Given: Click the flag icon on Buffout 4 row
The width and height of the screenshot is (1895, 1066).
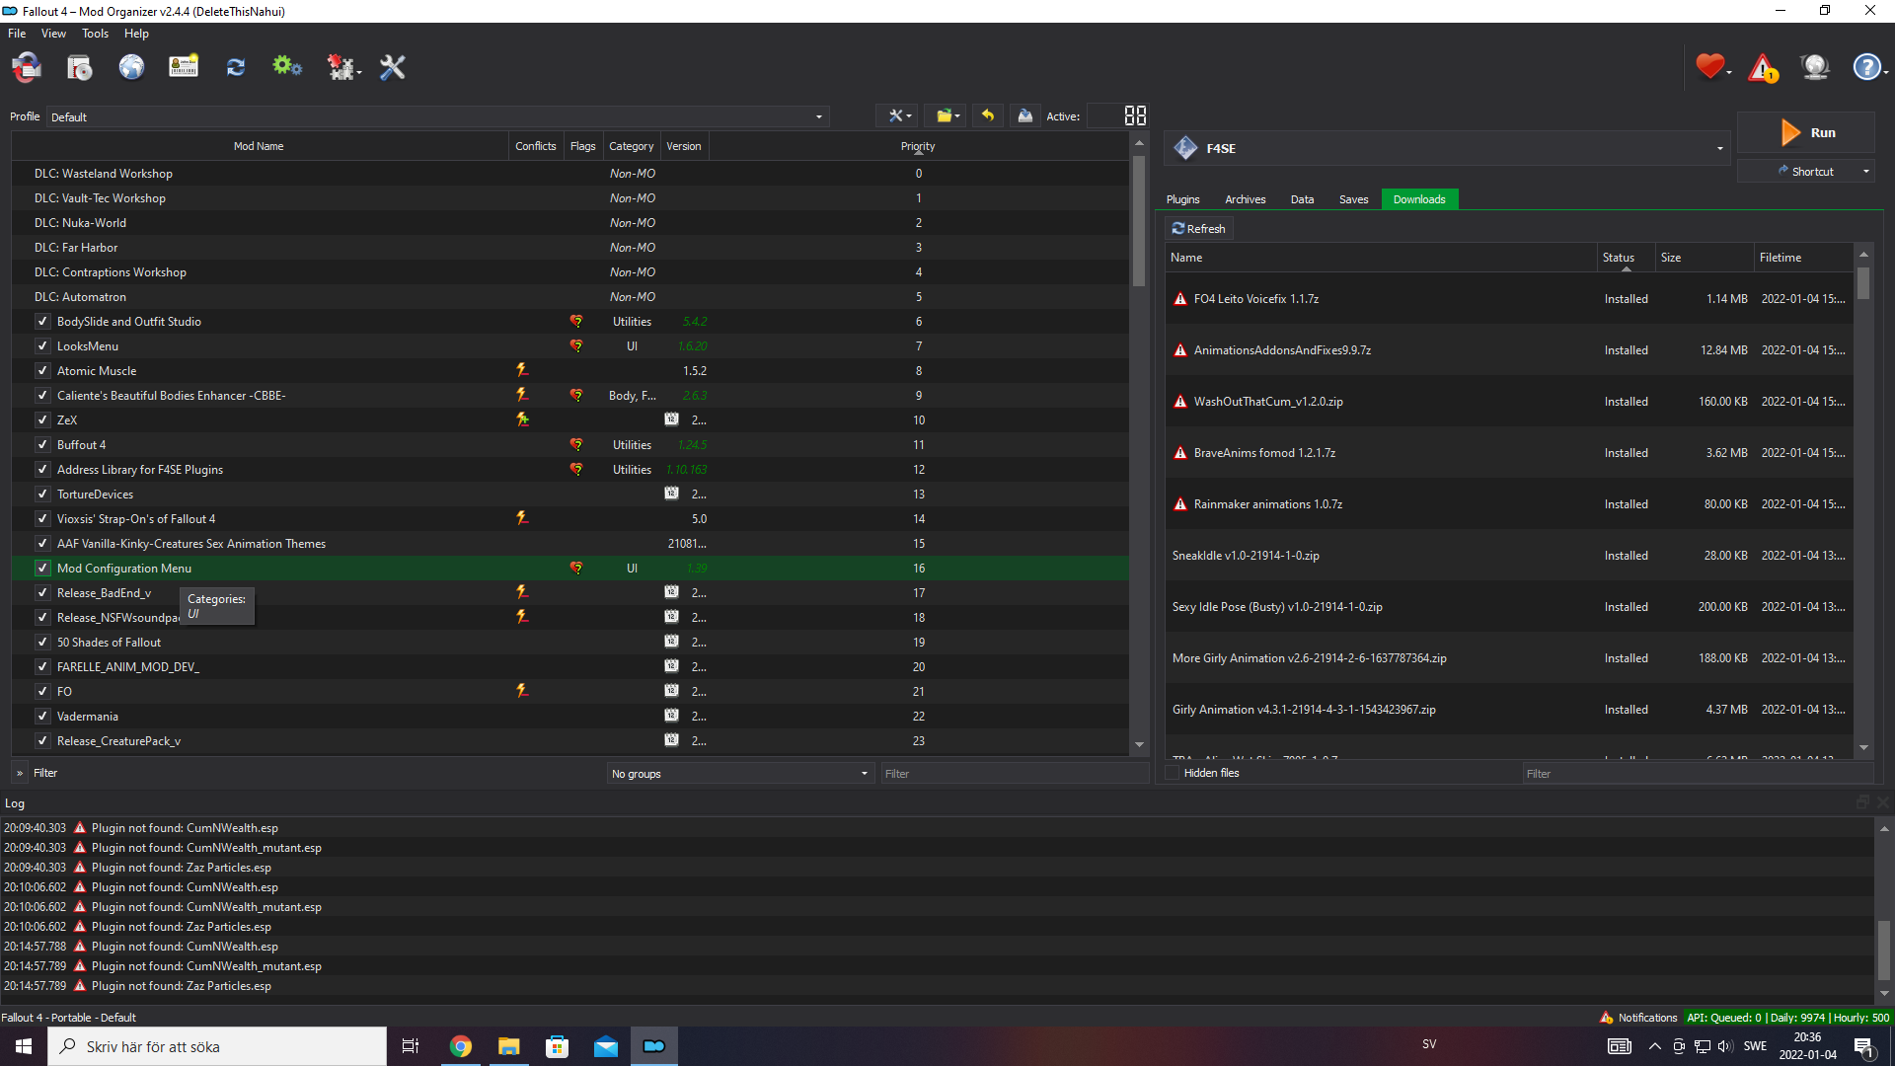Looking at the screenshot, I should [575, 444].
